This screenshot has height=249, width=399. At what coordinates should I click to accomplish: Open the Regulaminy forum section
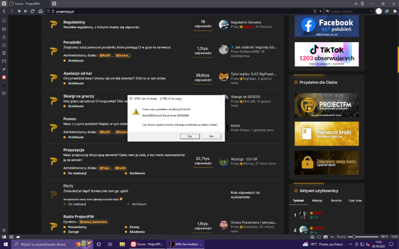point(74,22)
